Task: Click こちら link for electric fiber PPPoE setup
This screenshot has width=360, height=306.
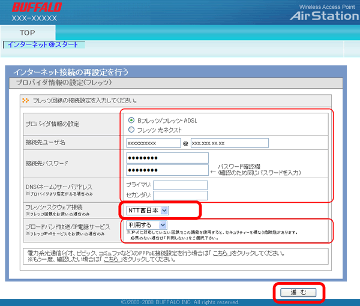Action: pyautogui.click(x=220, y=253)
